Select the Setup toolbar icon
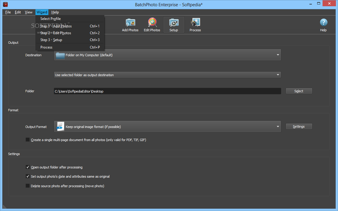The width and height of the screenshot is (338, 211). (x=174, y=25)
